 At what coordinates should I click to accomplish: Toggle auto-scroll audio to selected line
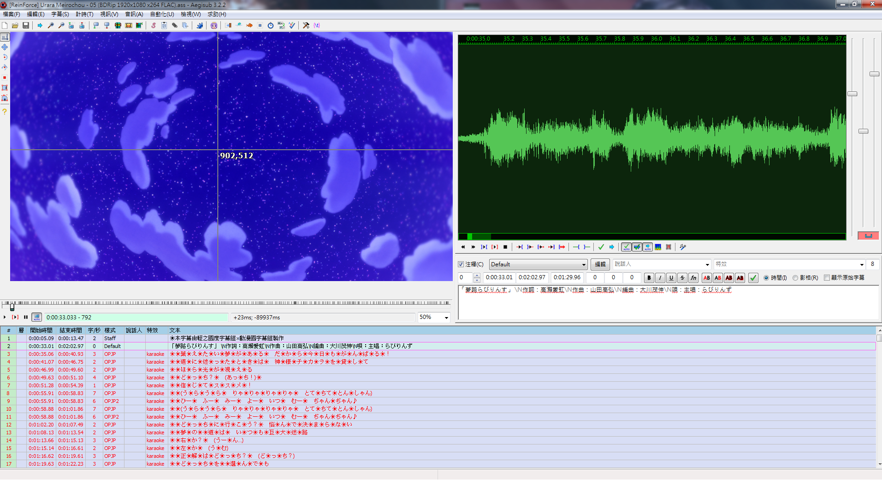point(647,247)
